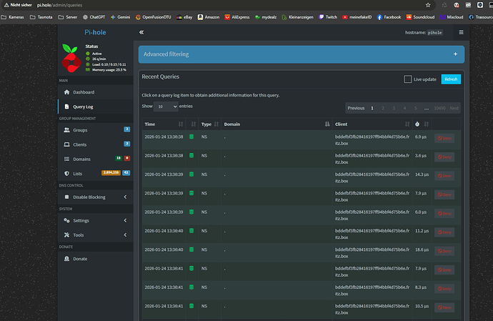Enable the Live update checkbox

coord(407,79)
